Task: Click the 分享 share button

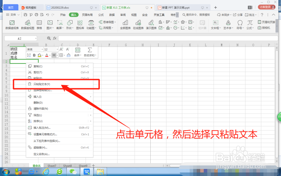Action: 238,15
